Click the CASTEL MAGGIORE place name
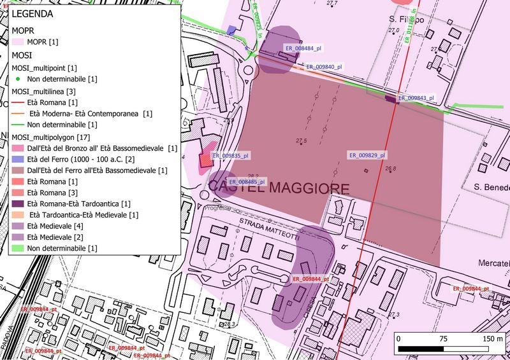The image size is (510, 360). (x=279, y=189)
